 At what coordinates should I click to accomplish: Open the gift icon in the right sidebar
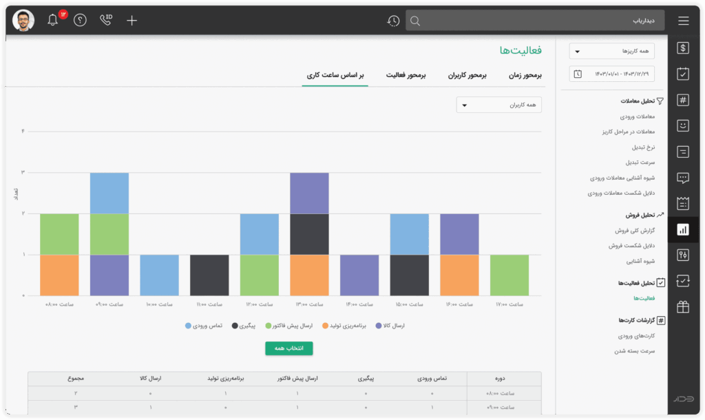click(683, 308)
